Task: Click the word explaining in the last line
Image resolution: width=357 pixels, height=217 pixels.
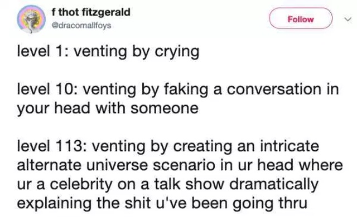Action: tap(54, 204)
